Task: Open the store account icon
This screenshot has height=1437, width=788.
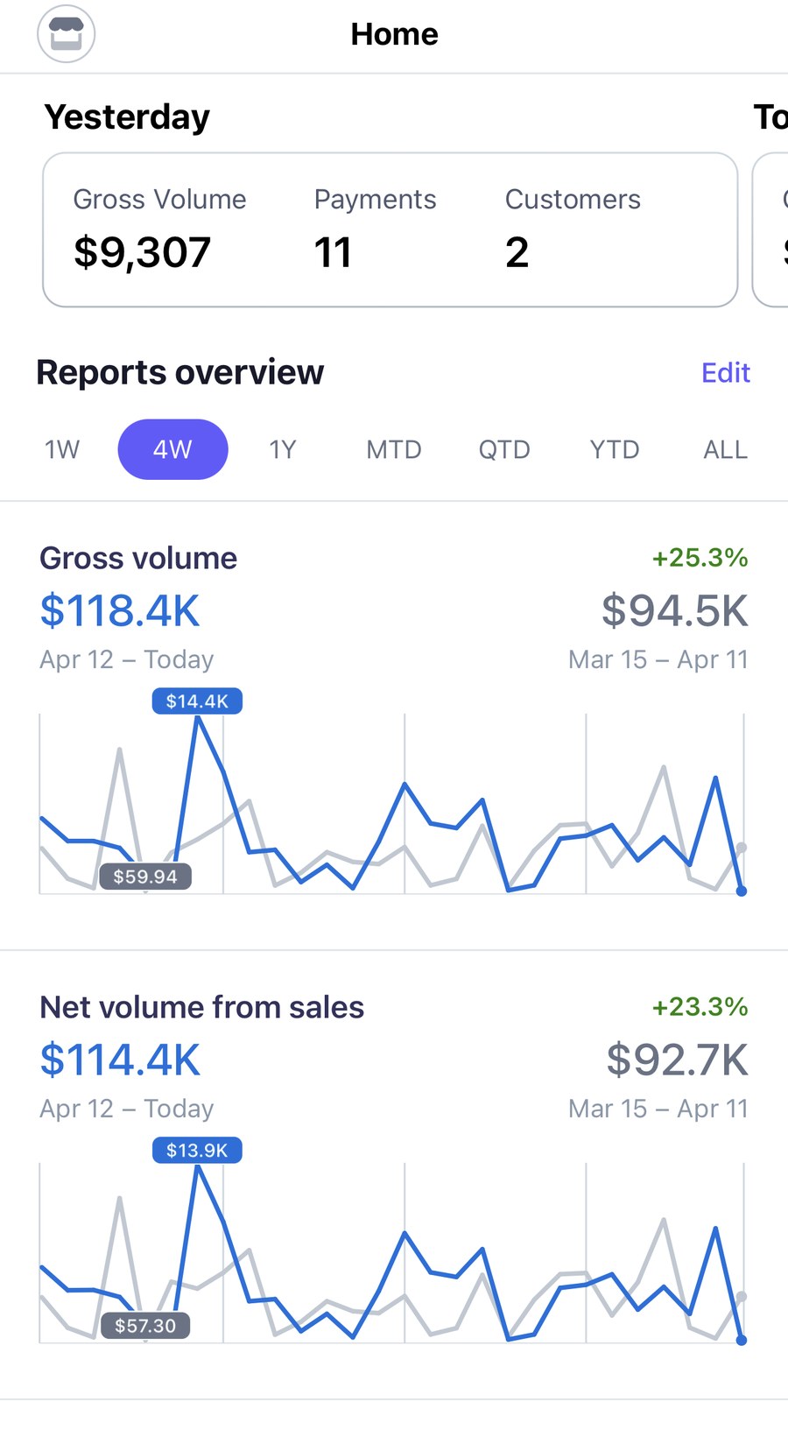Action: (x=66, y=34)
